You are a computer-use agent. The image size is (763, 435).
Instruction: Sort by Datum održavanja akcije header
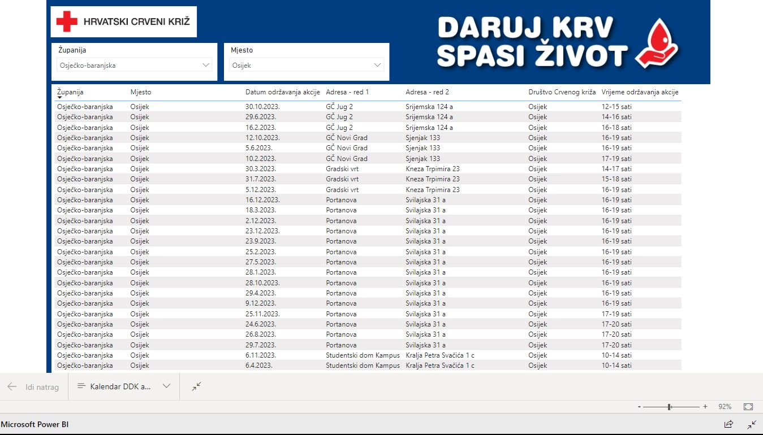pos(283,92)
